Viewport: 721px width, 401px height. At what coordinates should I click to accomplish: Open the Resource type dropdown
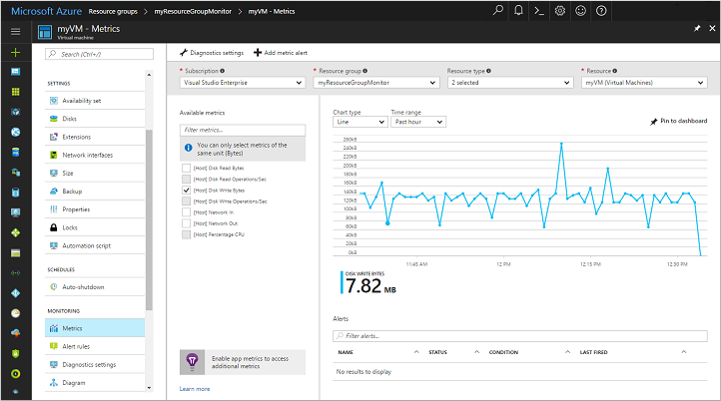(x=510, y=83)
